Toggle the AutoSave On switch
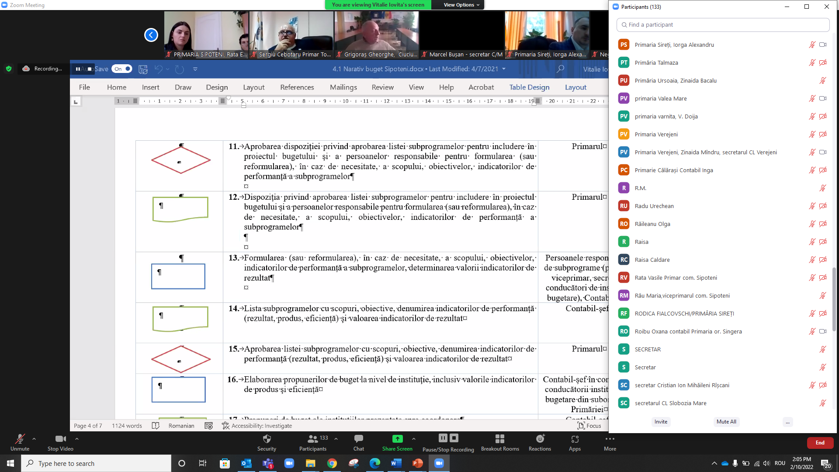 [121, 69]
